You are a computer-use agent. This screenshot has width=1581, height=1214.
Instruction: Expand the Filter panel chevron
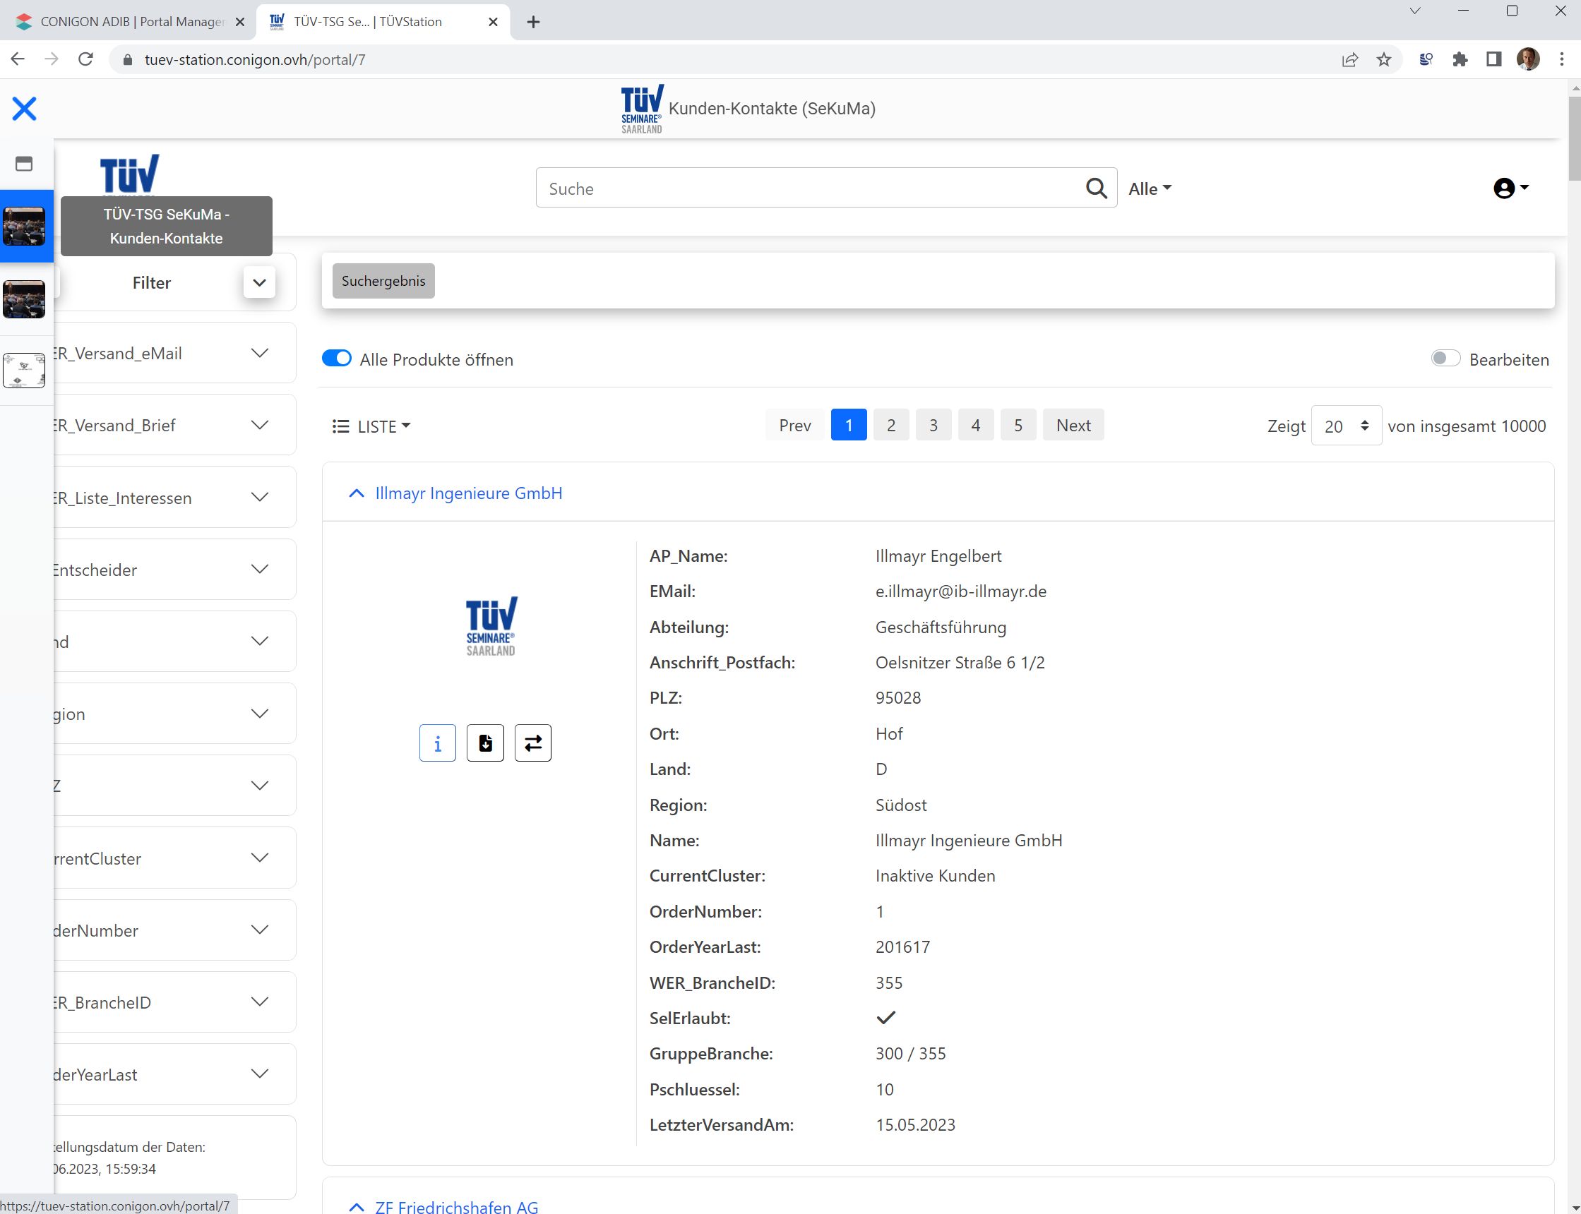pos(260,282)
